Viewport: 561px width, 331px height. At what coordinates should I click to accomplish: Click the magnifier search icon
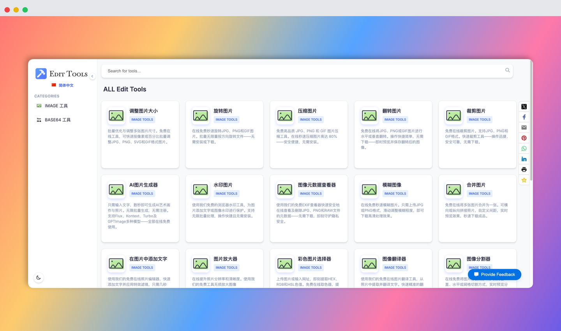(507, 70)
